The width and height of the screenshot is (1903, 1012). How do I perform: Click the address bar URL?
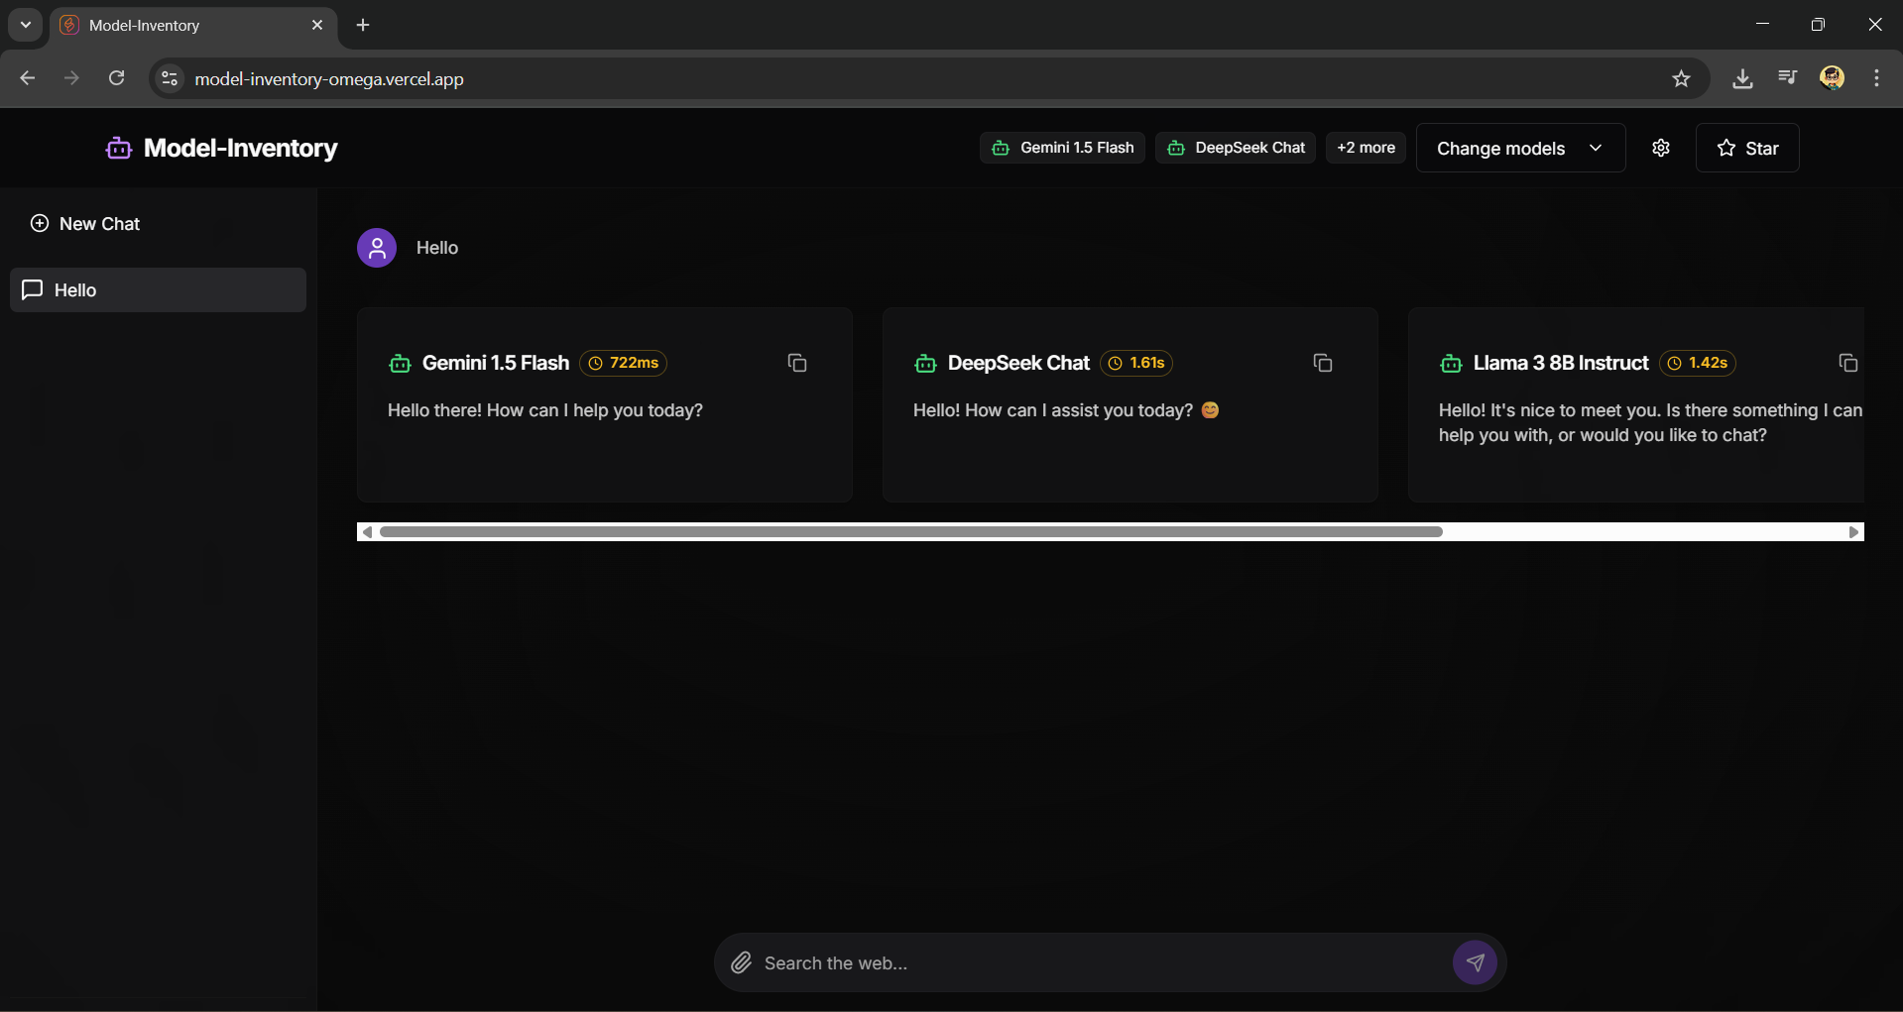click(x=329, y=78)
